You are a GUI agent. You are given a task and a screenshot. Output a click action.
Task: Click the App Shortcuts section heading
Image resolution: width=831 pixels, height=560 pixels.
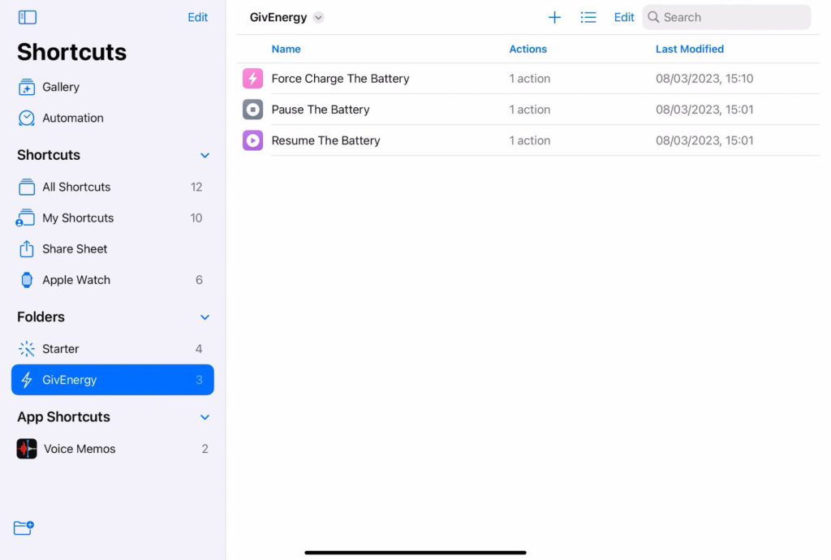coord(63,417)
